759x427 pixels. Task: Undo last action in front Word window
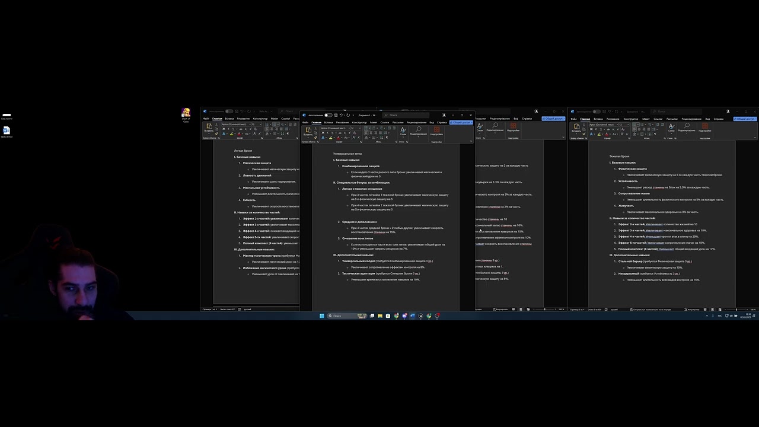pyautogui.click(x=341, y=115)
